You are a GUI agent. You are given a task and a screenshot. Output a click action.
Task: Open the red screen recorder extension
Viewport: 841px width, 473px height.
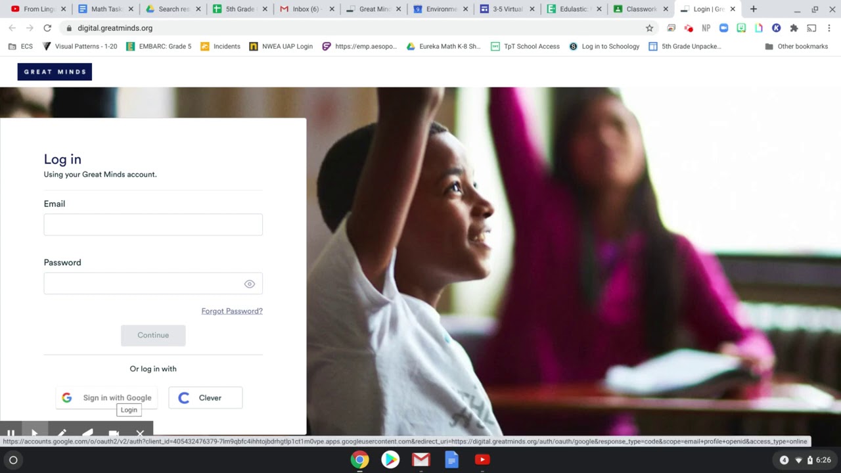point(689,28)
